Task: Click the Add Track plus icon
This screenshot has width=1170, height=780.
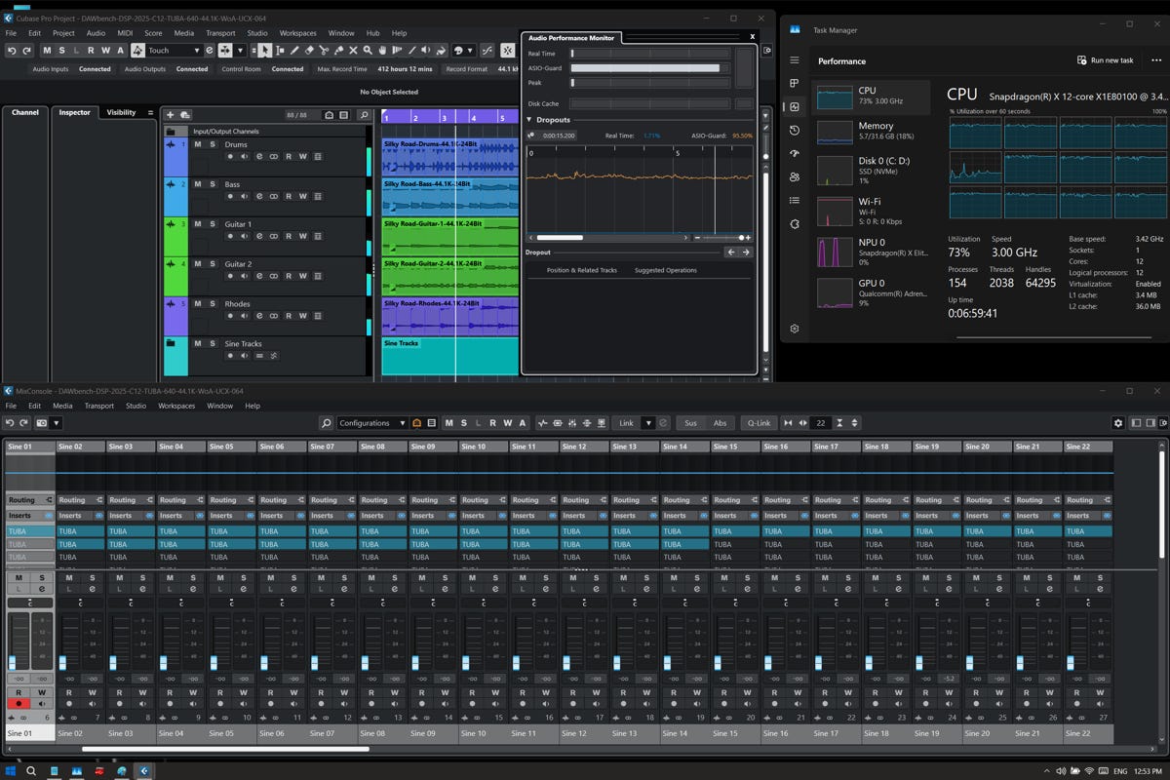Action: click(x=171, y=115)
